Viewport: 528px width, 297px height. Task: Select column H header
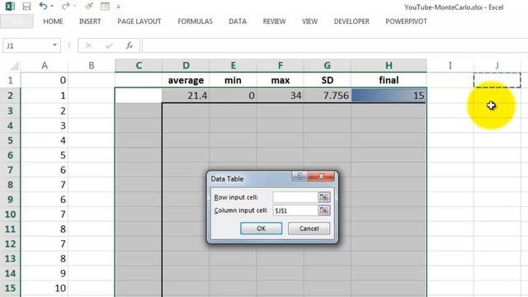[x=389, y=65]
